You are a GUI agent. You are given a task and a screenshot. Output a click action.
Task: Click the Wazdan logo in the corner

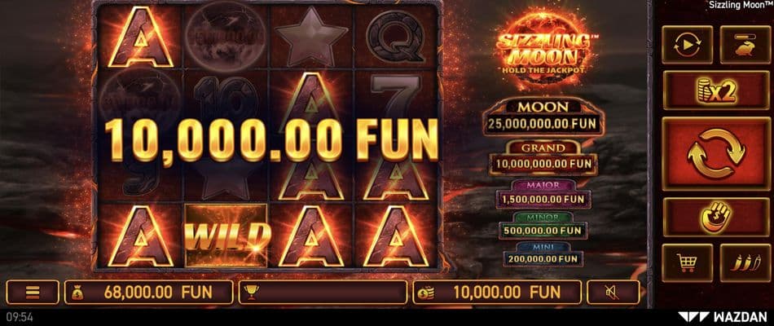point(722,317)
